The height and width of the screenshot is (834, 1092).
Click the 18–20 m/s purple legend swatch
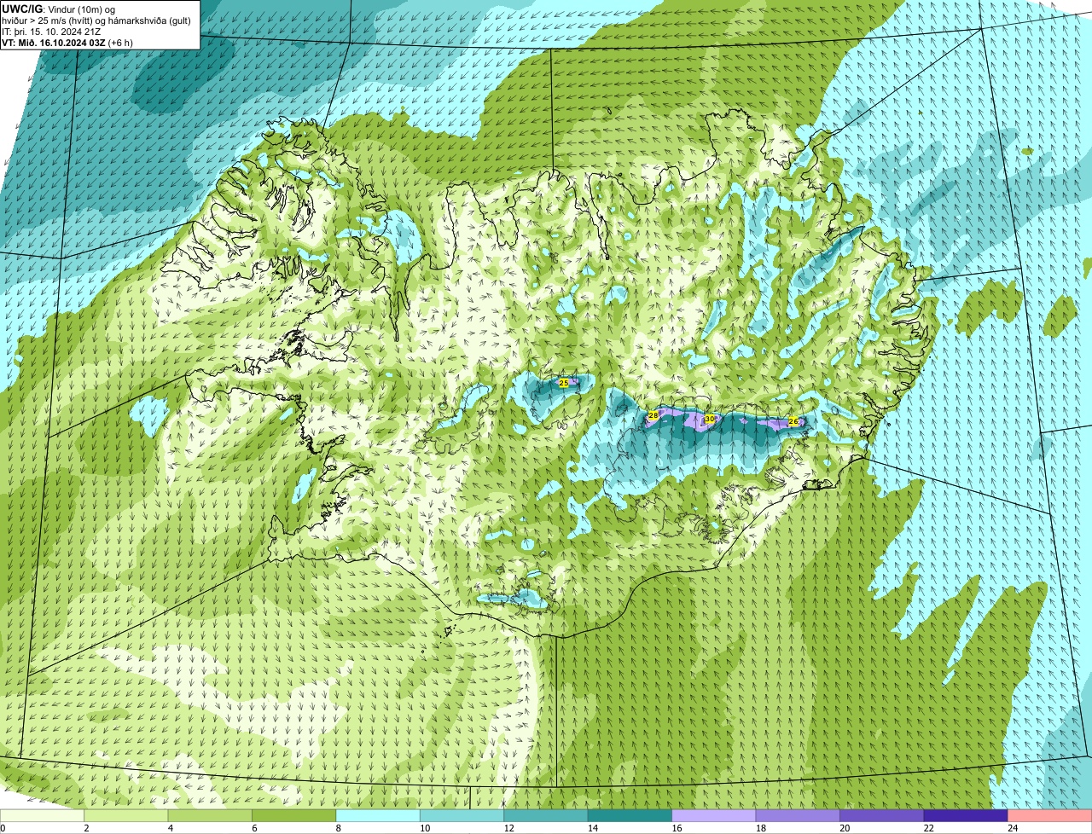pyautogui.click(x=799, y=815)
